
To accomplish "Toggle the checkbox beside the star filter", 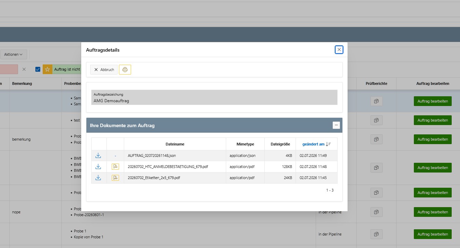I will tap(38, 69).
